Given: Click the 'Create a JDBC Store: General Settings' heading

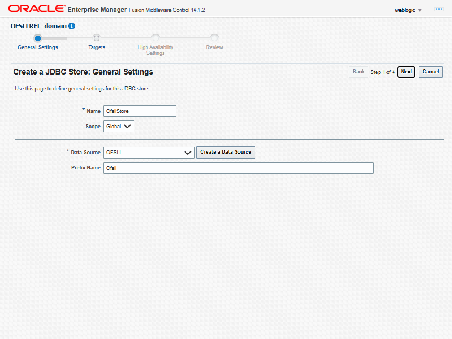Looking at the screenshot, I should point(83,72).
